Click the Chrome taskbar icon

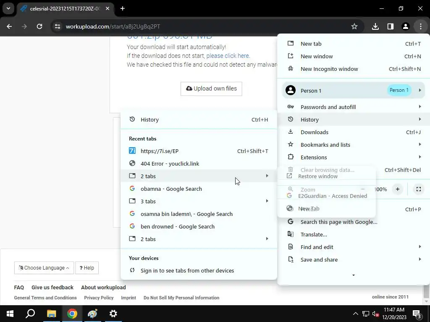tap(72, 314)
